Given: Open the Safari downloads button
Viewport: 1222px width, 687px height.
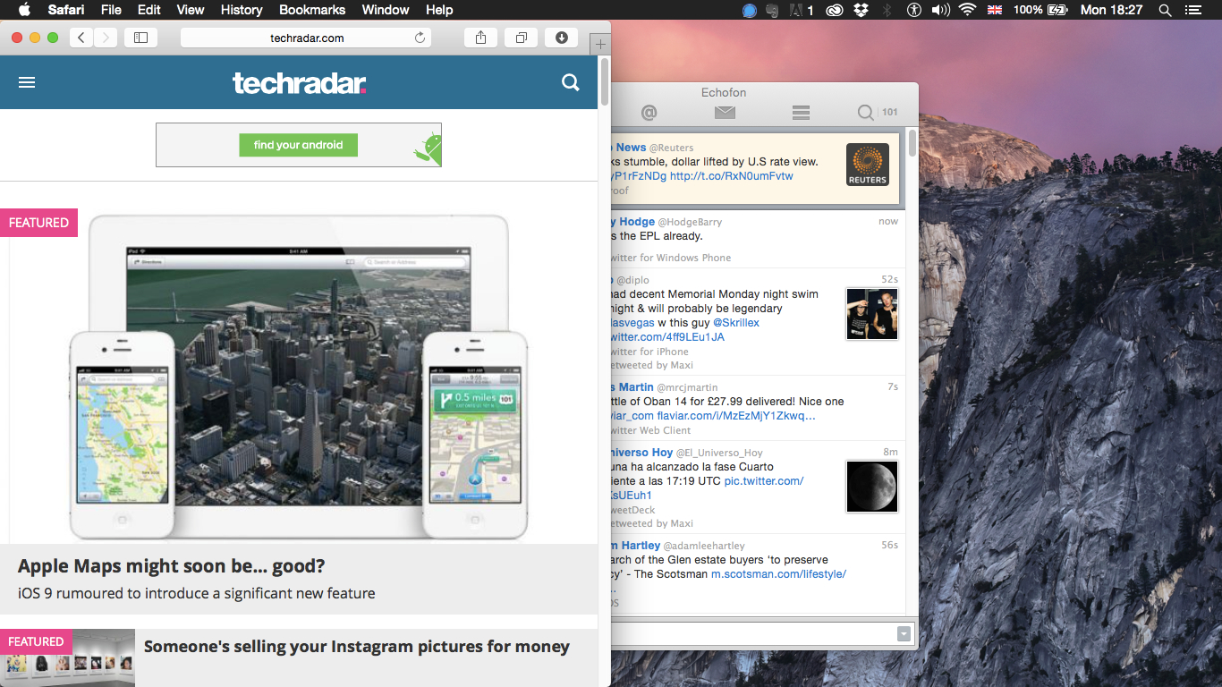Looking at the screenshot, I should click(561, 38).
